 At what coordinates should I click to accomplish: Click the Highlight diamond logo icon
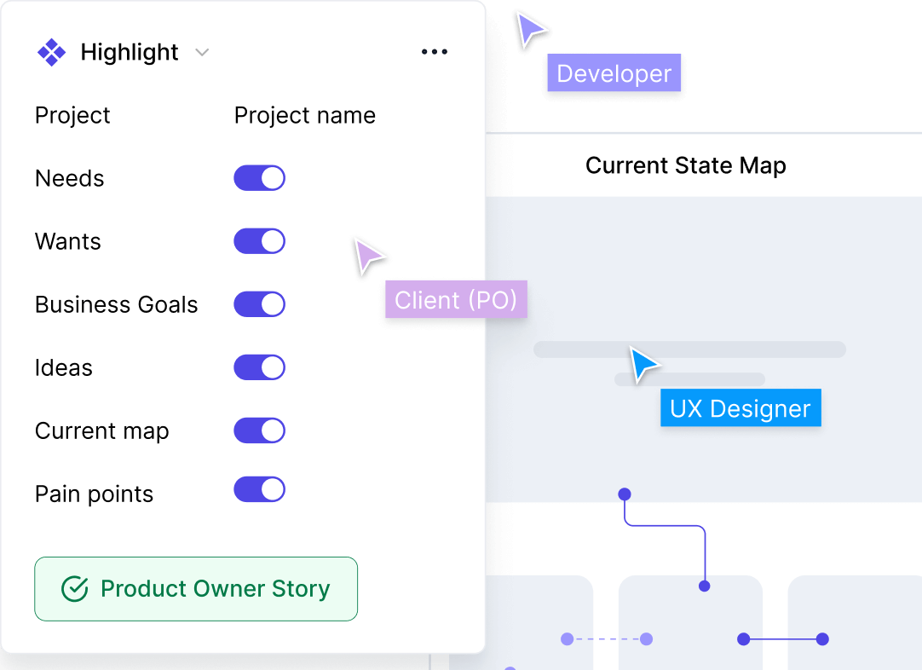(52, 53)
